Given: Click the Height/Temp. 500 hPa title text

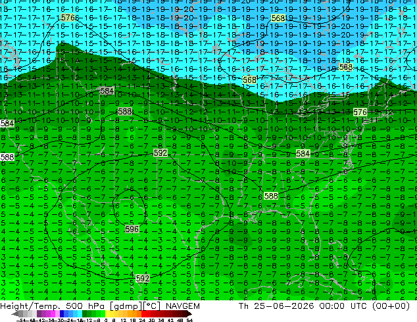Looking at the screenshot, I should [52, 306].
